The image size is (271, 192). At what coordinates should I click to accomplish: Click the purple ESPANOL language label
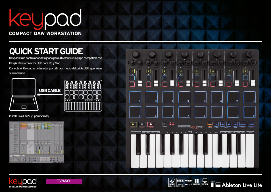(64, 181)
